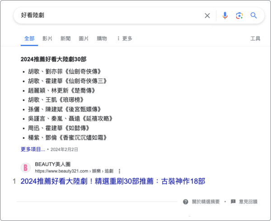271x221 pixels.
Task: Select list item 胡歌、霍建華《仙劍奇俠傳三》
Action: pos(67,81)
